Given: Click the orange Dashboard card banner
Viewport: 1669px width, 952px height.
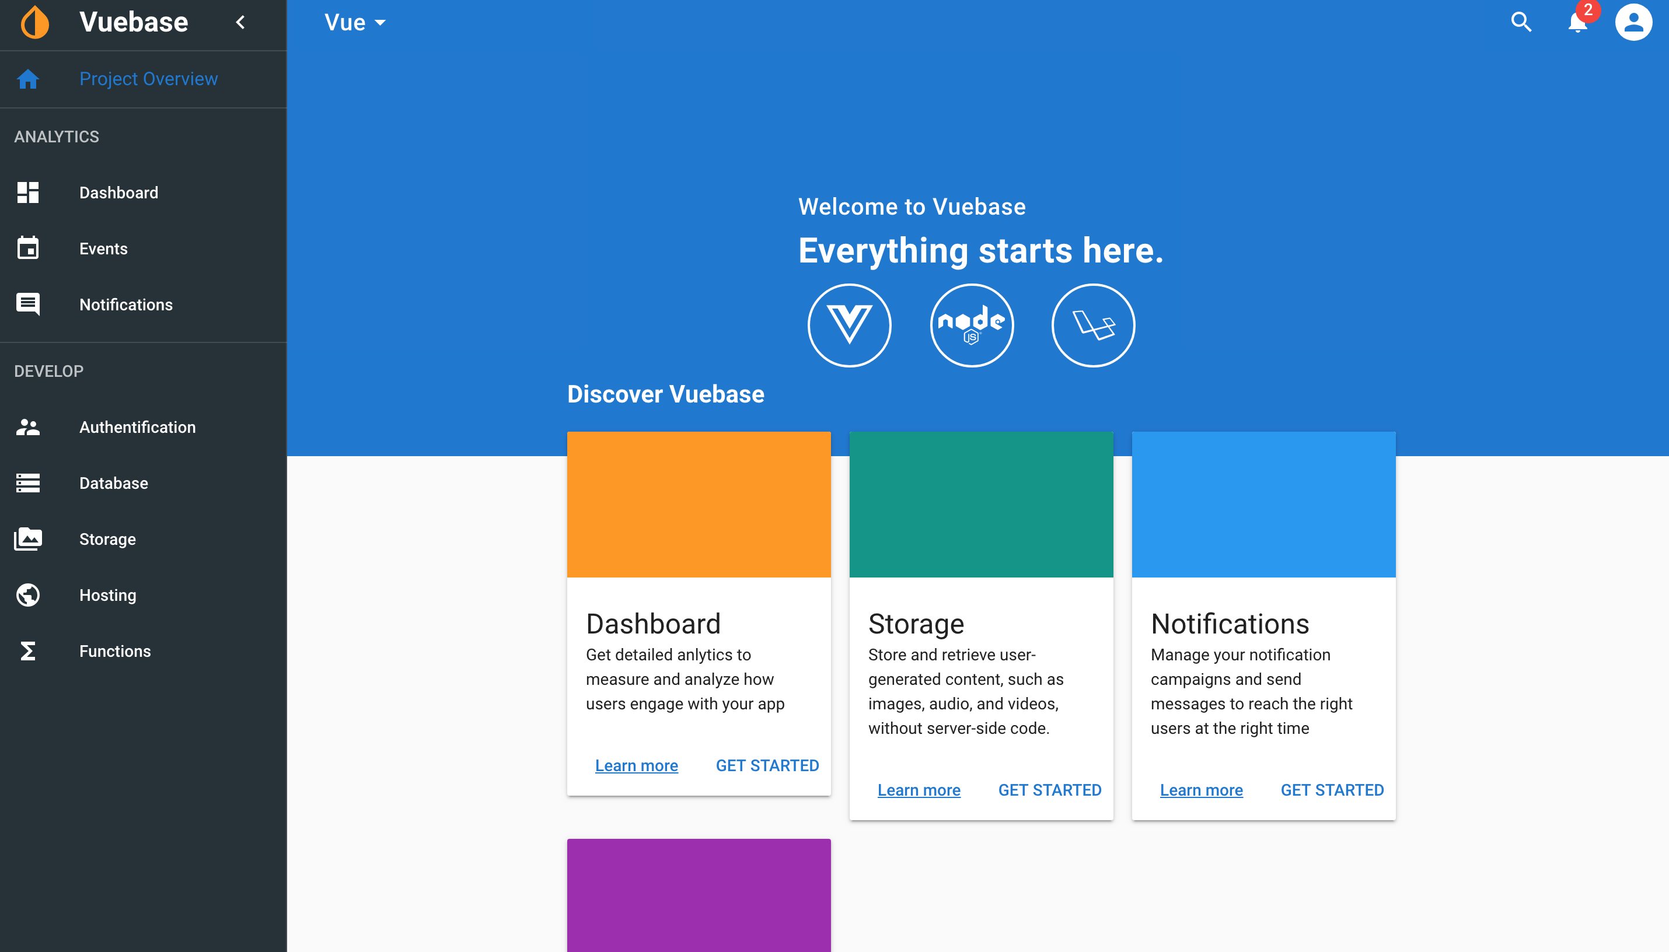Looking at the screenshot, I should (x=699, y=504).
